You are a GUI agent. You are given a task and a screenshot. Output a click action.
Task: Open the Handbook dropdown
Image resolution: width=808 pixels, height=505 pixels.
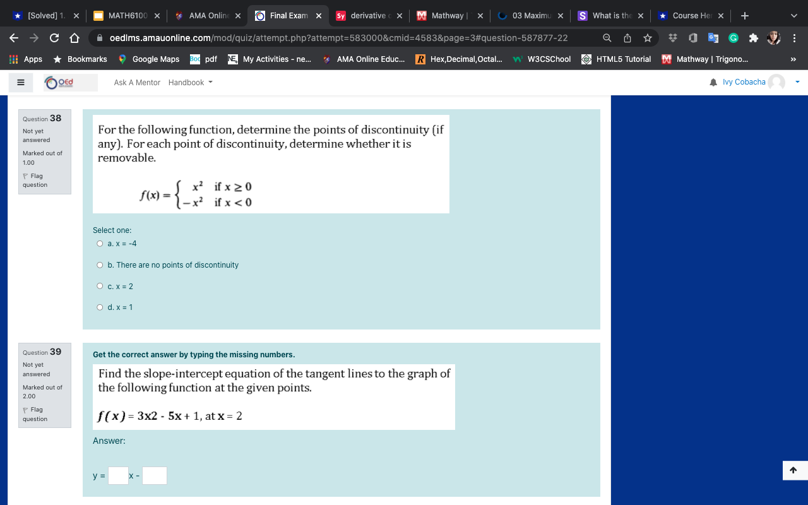pyautogui.click(x=189, y=82)
